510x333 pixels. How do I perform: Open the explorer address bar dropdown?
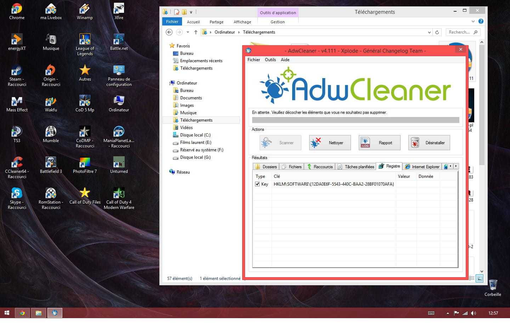pyautogui.click(x=429, y=32)
